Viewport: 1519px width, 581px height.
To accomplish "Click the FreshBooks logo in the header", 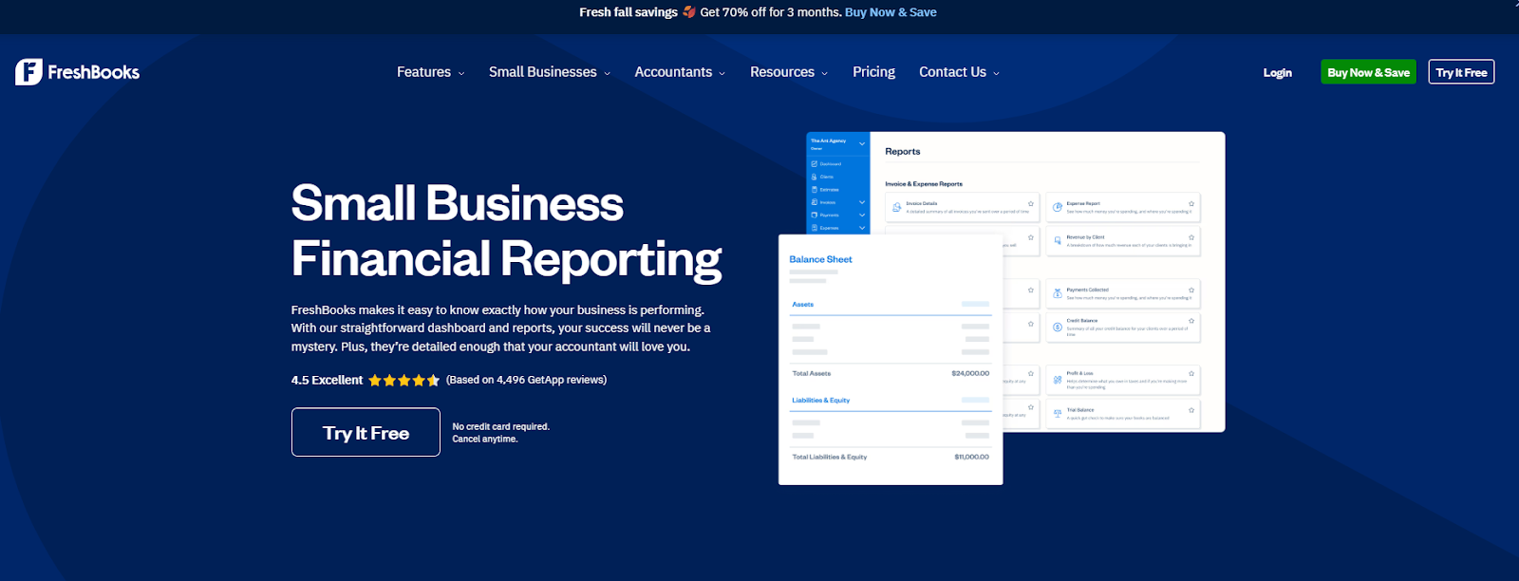I will pyautogui.click(x=77, y=72).
